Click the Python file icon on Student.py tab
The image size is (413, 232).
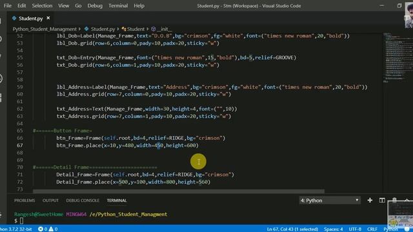click(x=14, y=18)
